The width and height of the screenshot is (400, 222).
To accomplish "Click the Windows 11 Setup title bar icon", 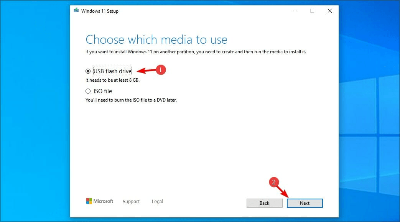I will coord(76,10).
